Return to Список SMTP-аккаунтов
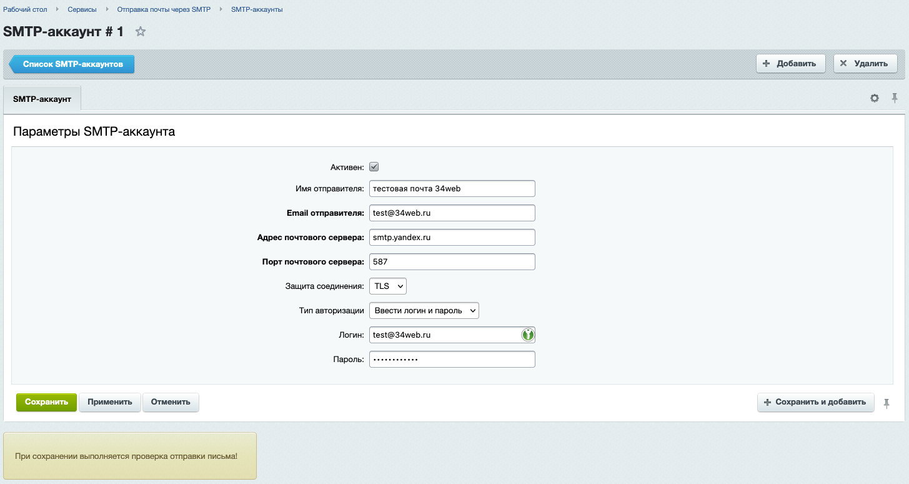Viewport: 909px width, 484px height. pyautogui.click(x=72, y=64)
